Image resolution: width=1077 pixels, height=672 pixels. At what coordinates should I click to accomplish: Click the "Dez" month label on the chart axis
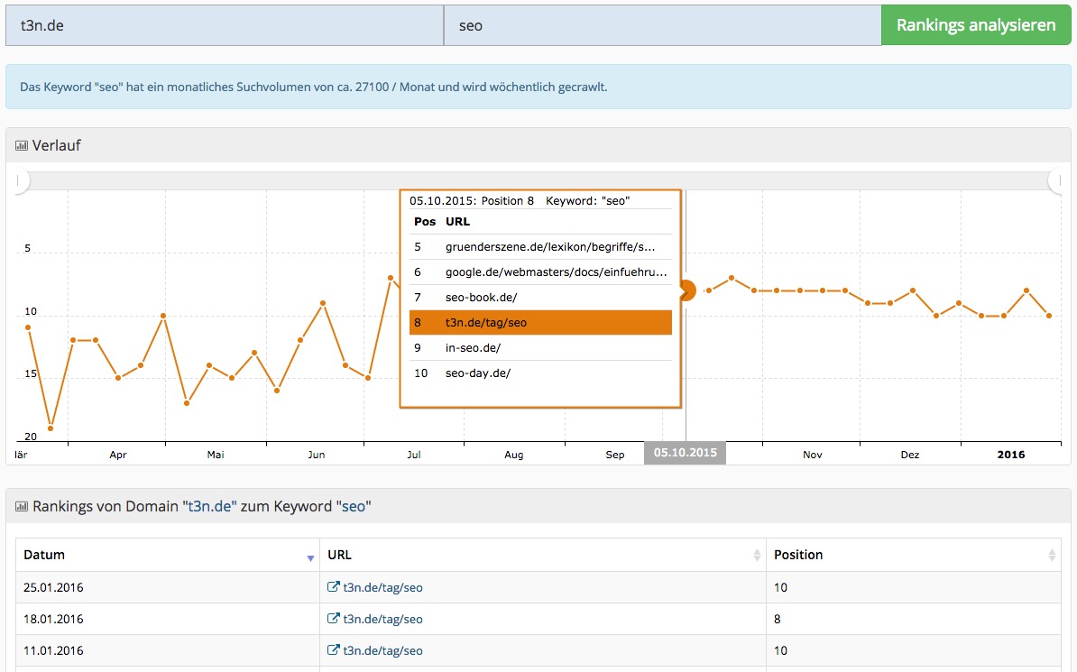pos(910,455)
